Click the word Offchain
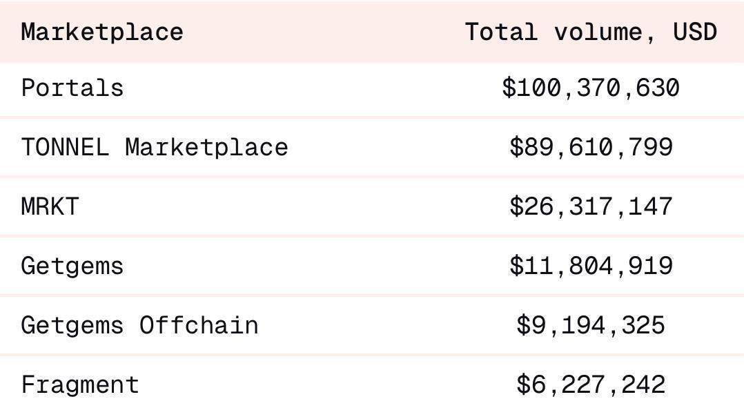The image size is (744, 408). [x=199, y=325]
